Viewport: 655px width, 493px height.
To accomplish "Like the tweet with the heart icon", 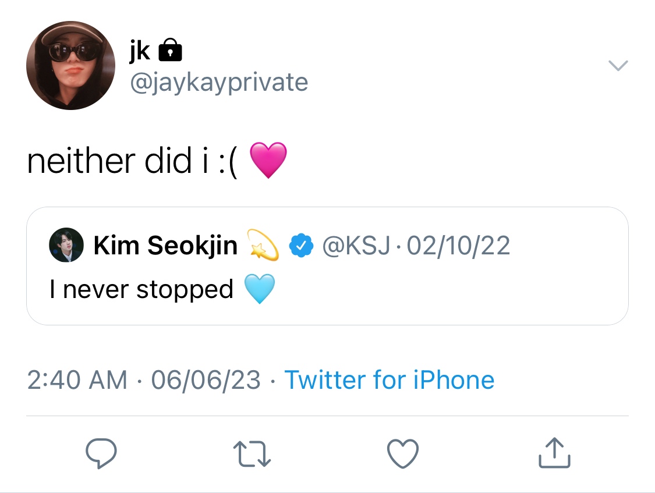I will (403, 453).
